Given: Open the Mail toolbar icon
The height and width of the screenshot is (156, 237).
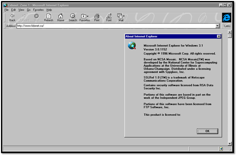Looking at the screenshot, I should pos(121,16).
